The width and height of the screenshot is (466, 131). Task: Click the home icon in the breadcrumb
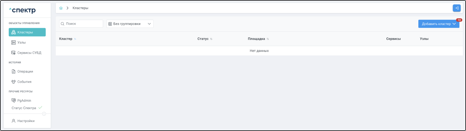point(61,8)
